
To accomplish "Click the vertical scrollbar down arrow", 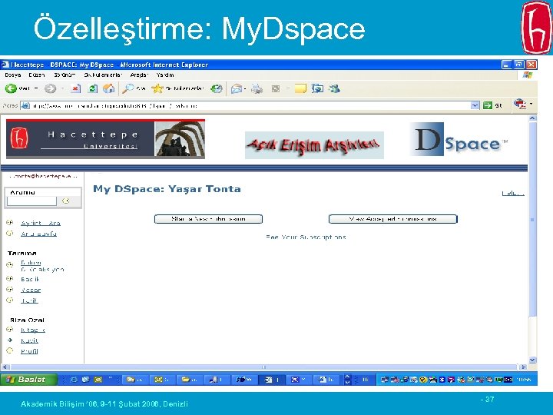I will (x=532, y=360).
